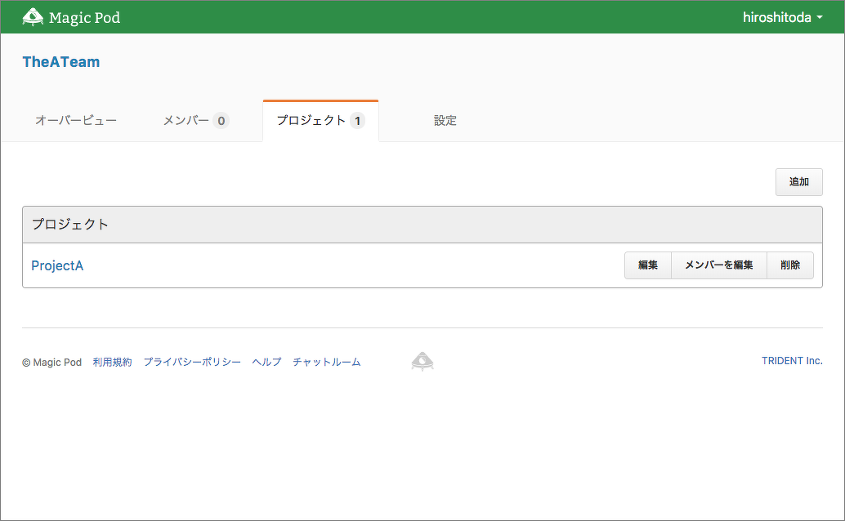Click the メンバーを編集 button for ProjectA
The image size is (845, 521).
coord(719,265)
